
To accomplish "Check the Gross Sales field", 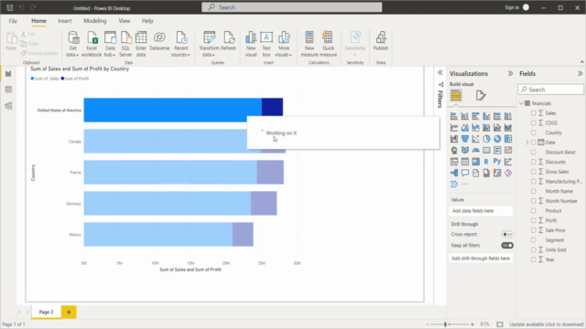I will 533,172.
